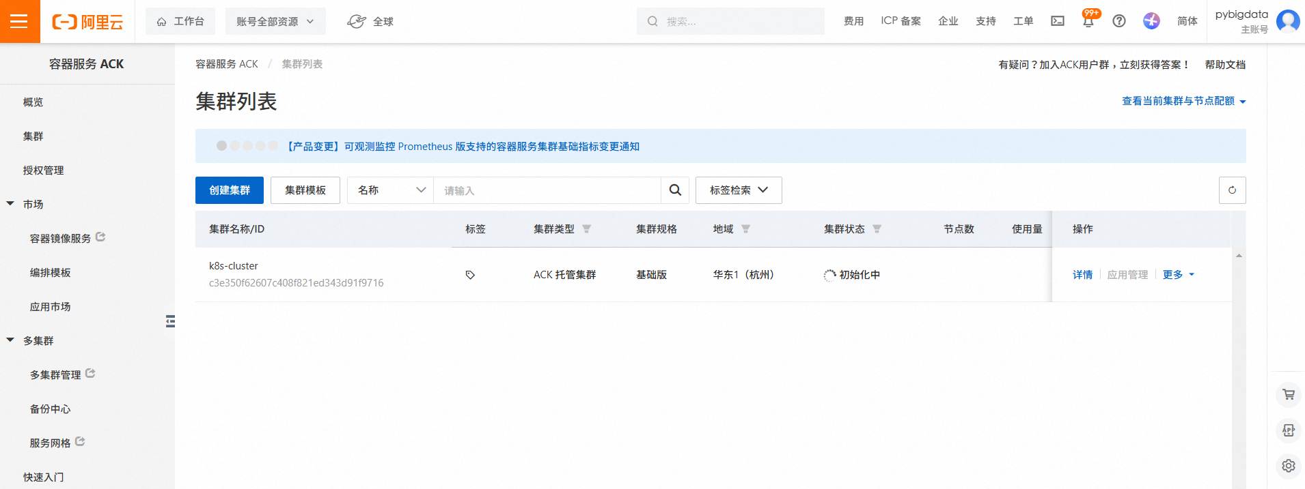The width and height of the screenshot is (1305, 489).
Task: Click the 加入ACK用户群 prompt text
Action: (1094, 65)
